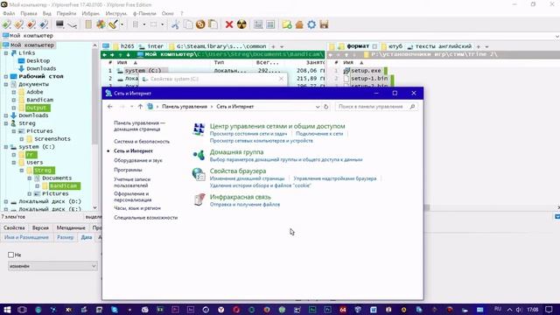Click the Имя column header in left pane
Image resolution: width=560 pixels, height=315 pixels.
[122, 62]
